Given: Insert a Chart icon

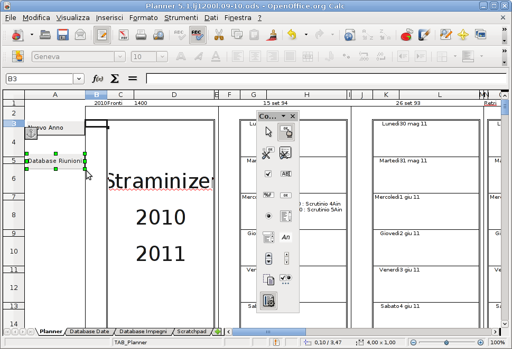Looking at the screenshot, I should pyautogui.click(x=407, y=35).
